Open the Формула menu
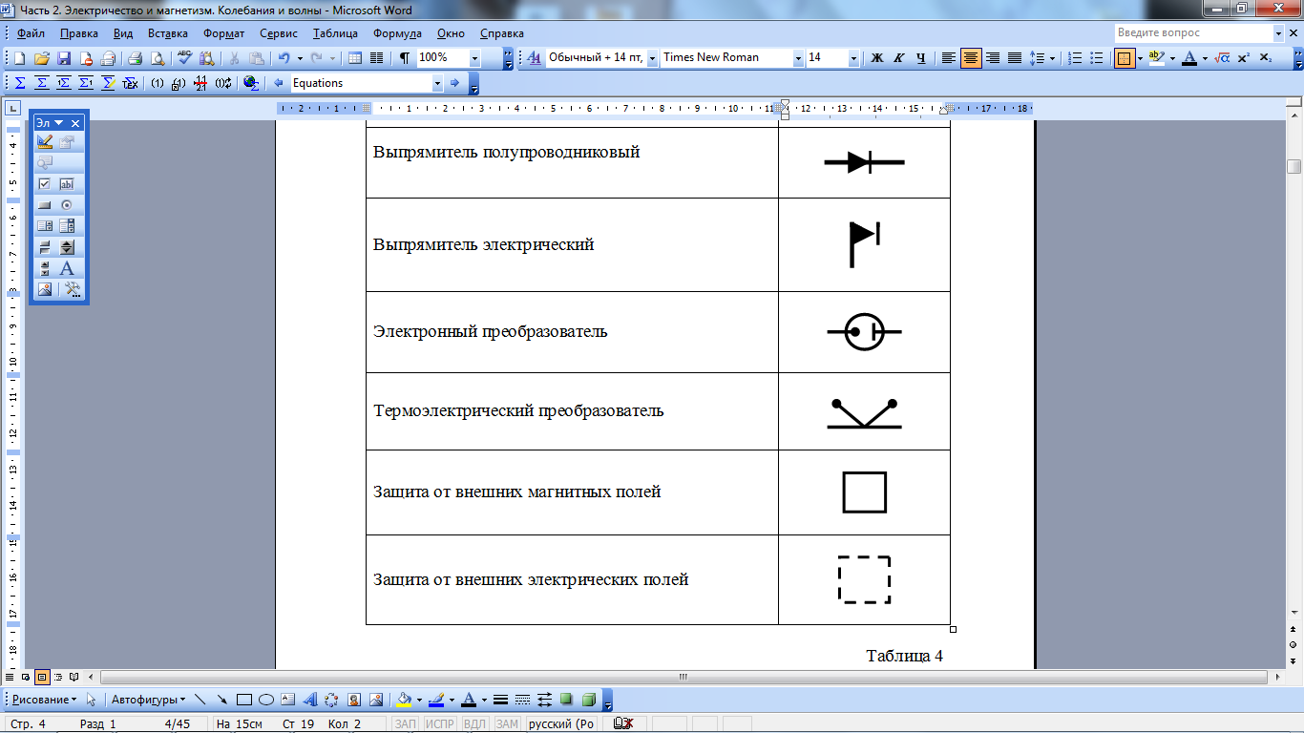 (x=397, y=33)
